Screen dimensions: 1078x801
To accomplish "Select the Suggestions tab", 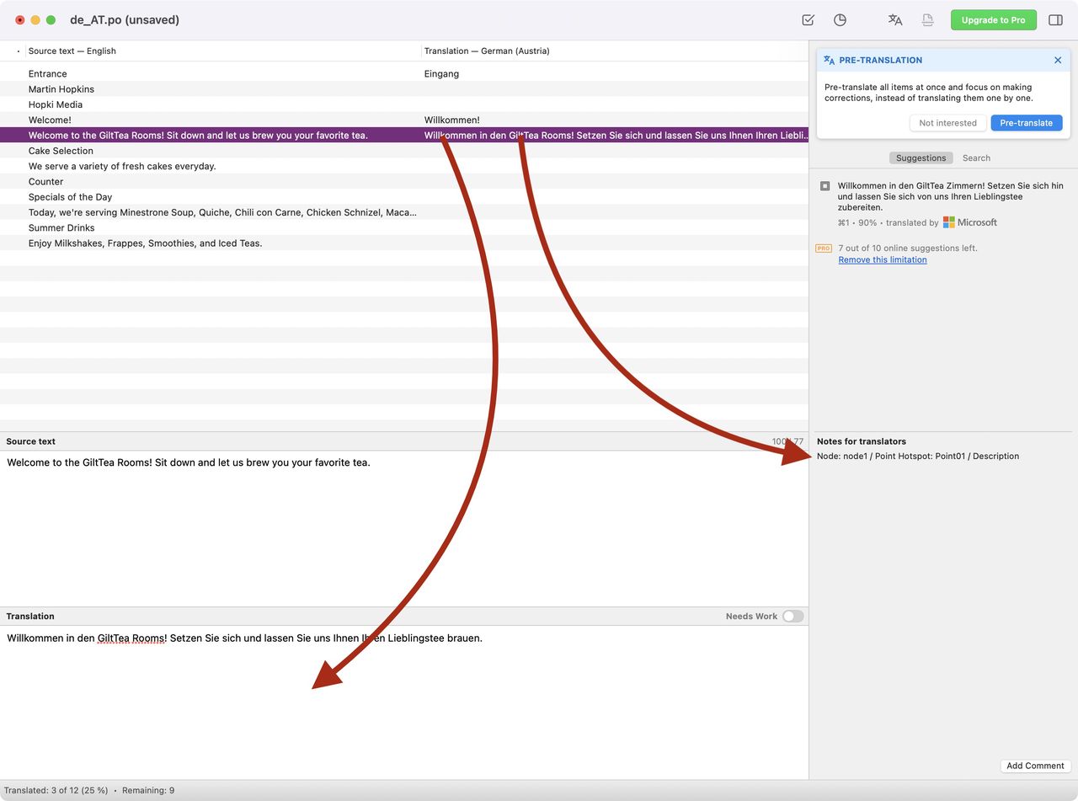I will point(921,158).
